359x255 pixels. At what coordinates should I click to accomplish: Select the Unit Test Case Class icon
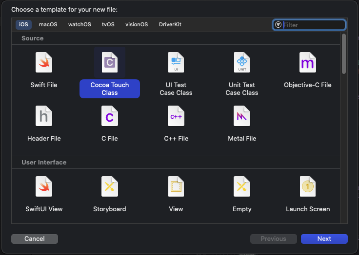(x=242, y=62)
